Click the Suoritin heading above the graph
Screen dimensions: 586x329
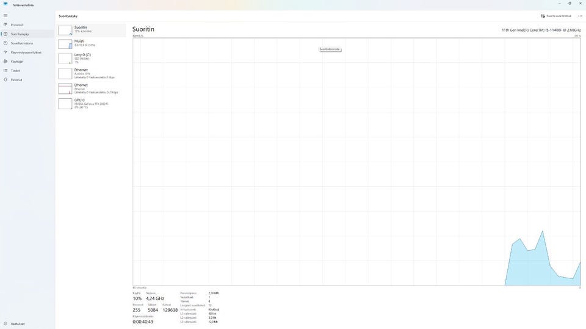pos(143,29)
